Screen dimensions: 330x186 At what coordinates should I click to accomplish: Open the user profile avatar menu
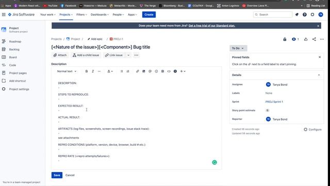click(x=321, y=14)
